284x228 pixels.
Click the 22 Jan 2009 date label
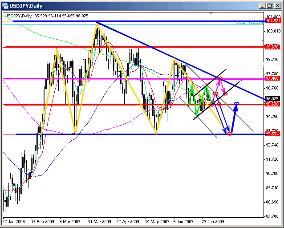pyautogui.click(x=14, y=221)
